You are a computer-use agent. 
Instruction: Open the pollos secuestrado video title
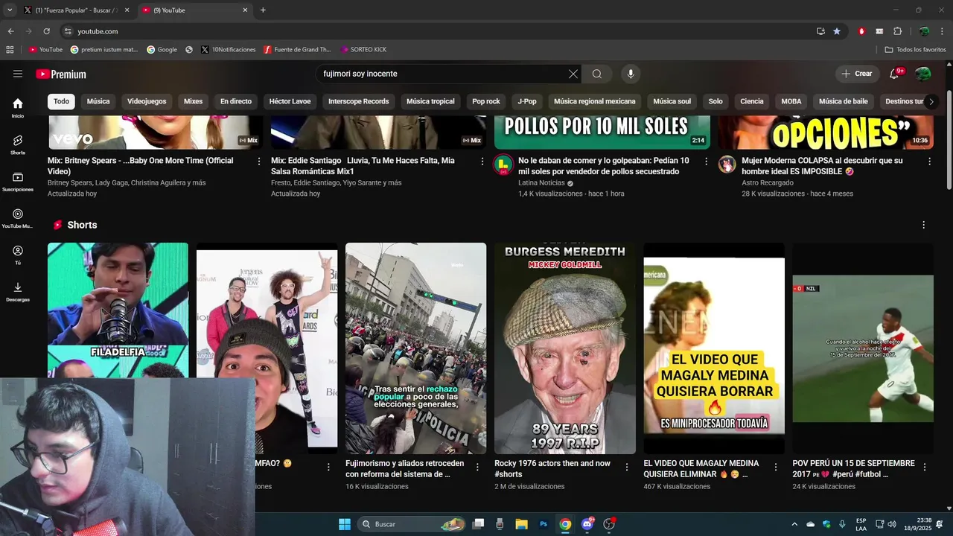604,166
